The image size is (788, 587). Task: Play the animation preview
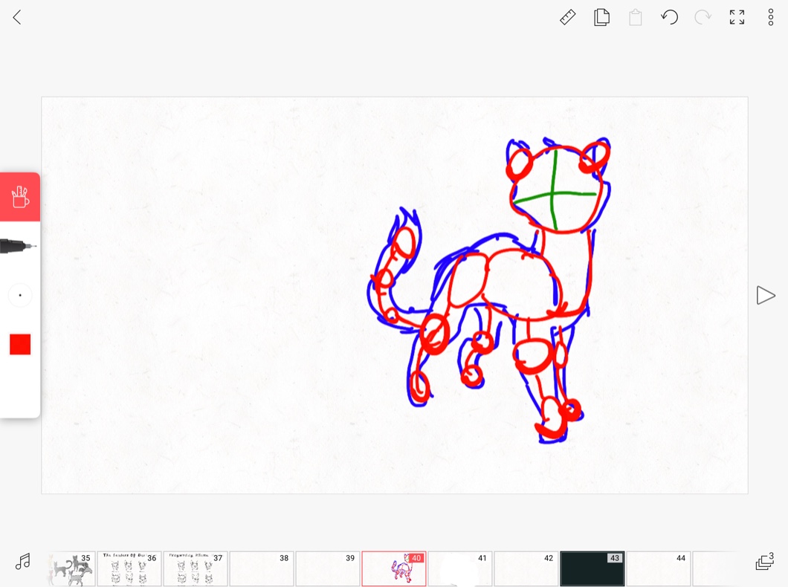click(x=765, y=296)
